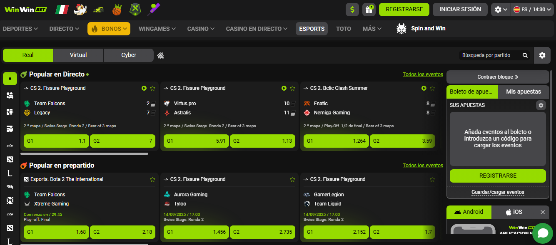Open the gift box bonus icon
The width and height of the screenshot is (556, 245).
pos(369,10)
